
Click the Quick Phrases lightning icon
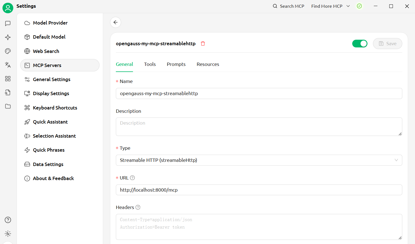(27, 150)
